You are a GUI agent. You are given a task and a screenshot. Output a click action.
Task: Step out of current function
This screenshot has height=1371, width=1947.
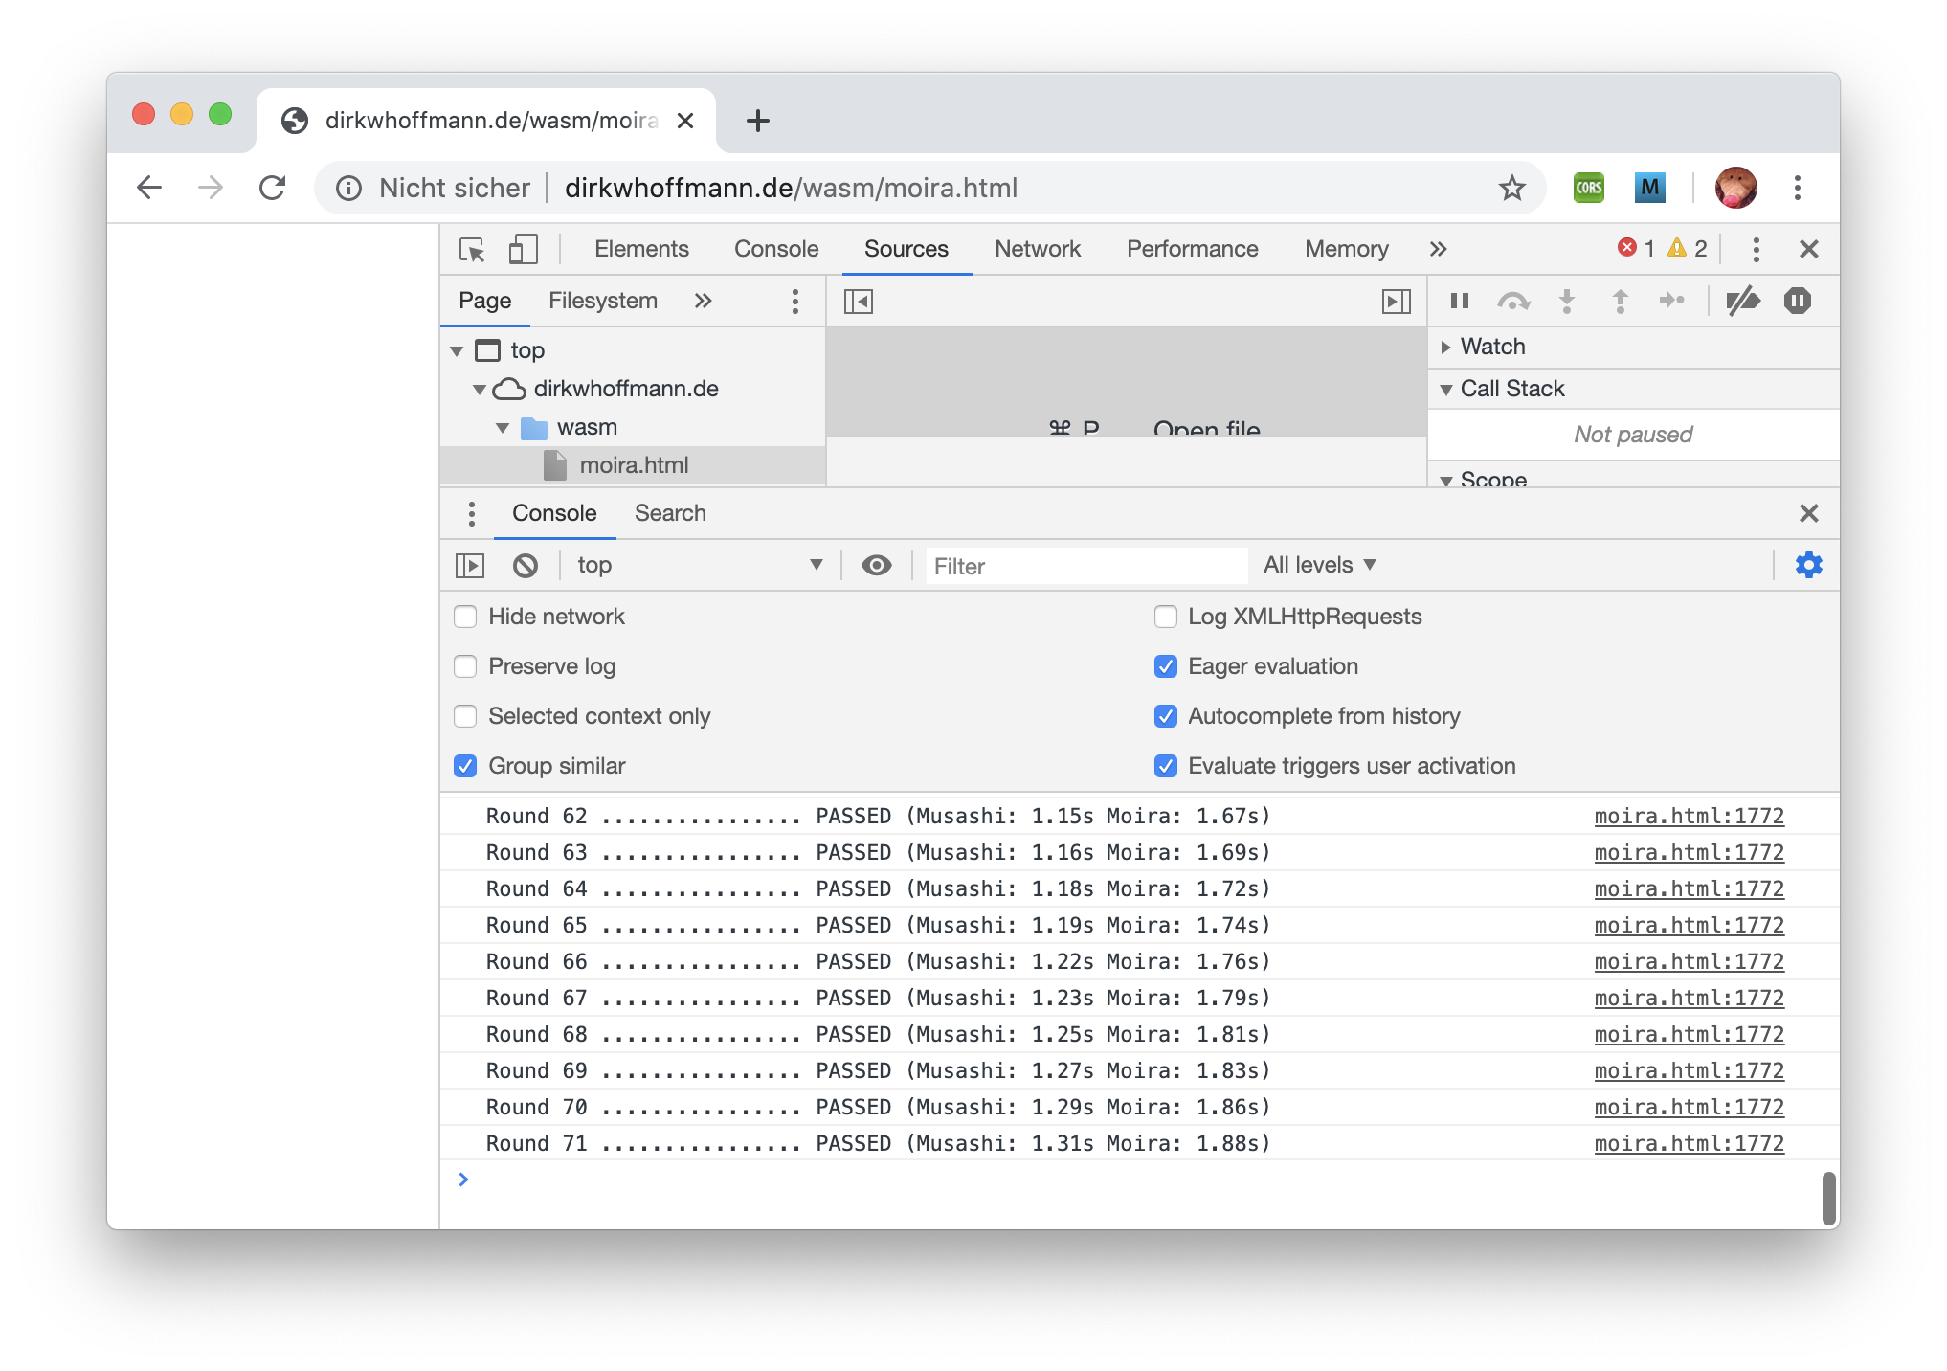tap(1621, 302)
